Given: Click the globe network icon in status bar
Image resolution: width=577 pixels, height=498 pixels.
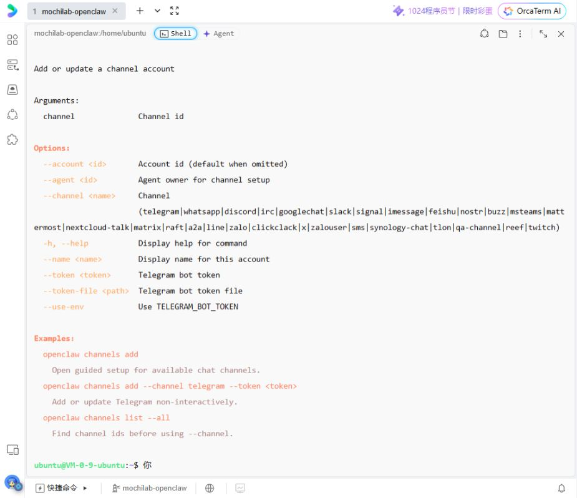Looking at the screenshot, I should (210, 488).
